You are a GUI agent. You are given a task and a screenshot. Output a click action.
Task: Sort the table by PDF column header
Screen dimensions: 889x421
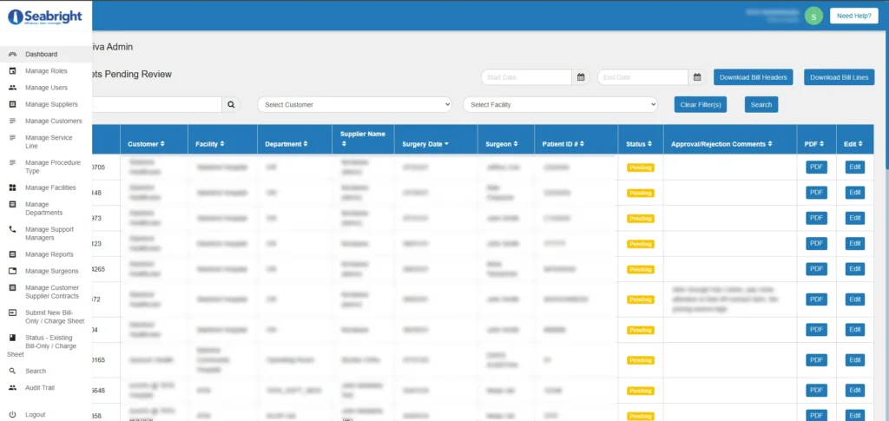[x=814, y=144]
